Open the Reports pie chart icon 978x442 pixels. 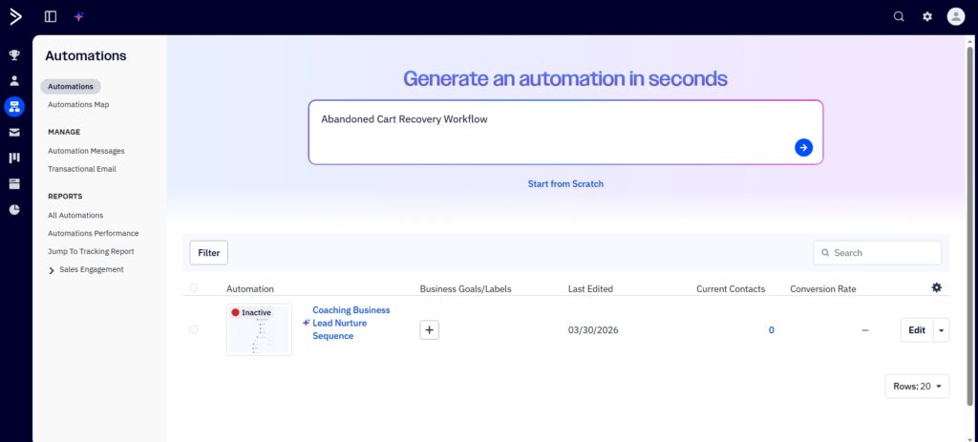point(14,209)
